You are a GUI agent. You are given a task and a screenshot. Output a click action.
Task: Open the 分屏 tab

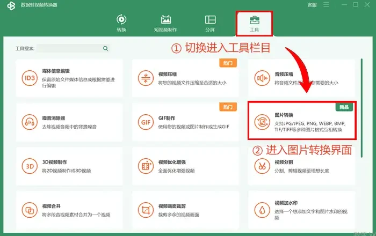pyautogui.click(x=210, y=23)
